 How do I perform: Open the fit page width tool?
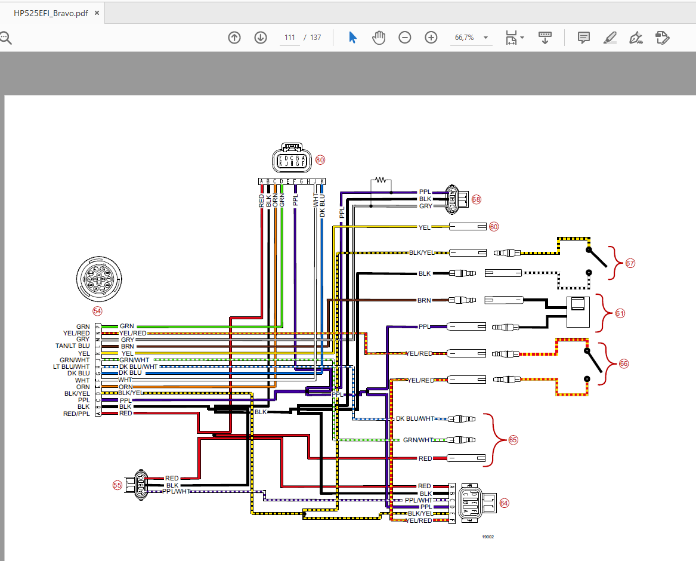(x=511, y=38)
